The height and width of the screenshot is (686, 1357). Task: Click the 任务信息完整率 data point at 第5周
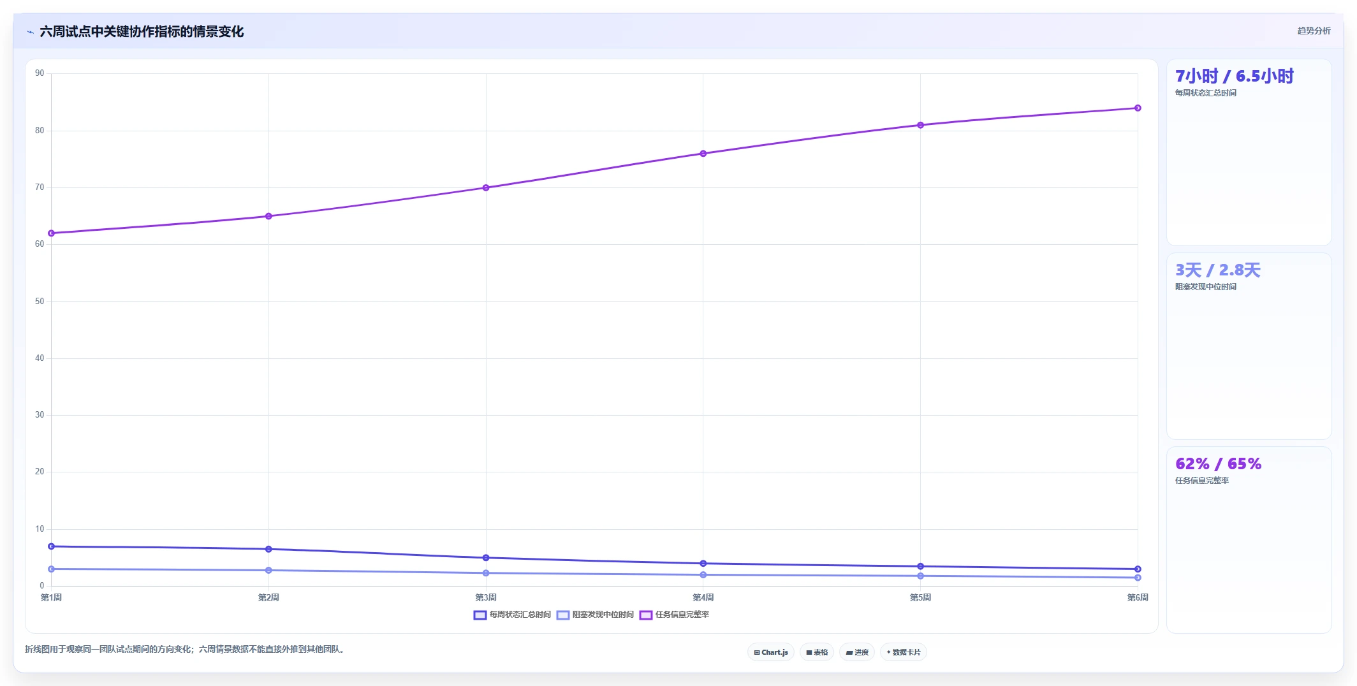pos(920,125)
